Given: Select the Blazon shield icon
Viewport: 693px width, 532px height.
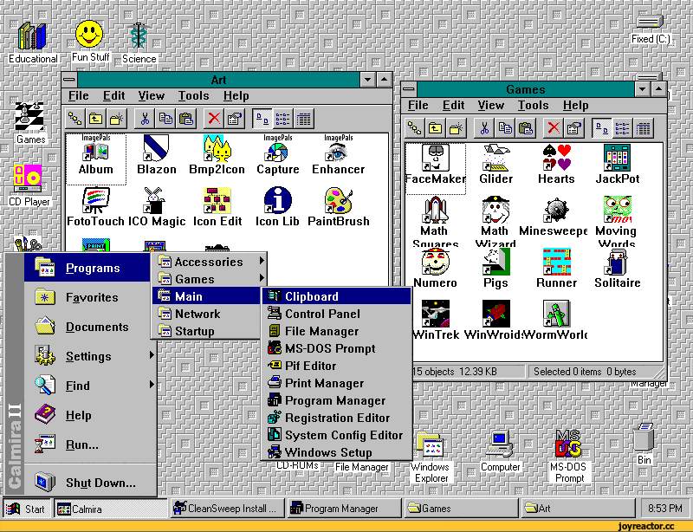Looking at the screenshot, I should coord(157,156).
